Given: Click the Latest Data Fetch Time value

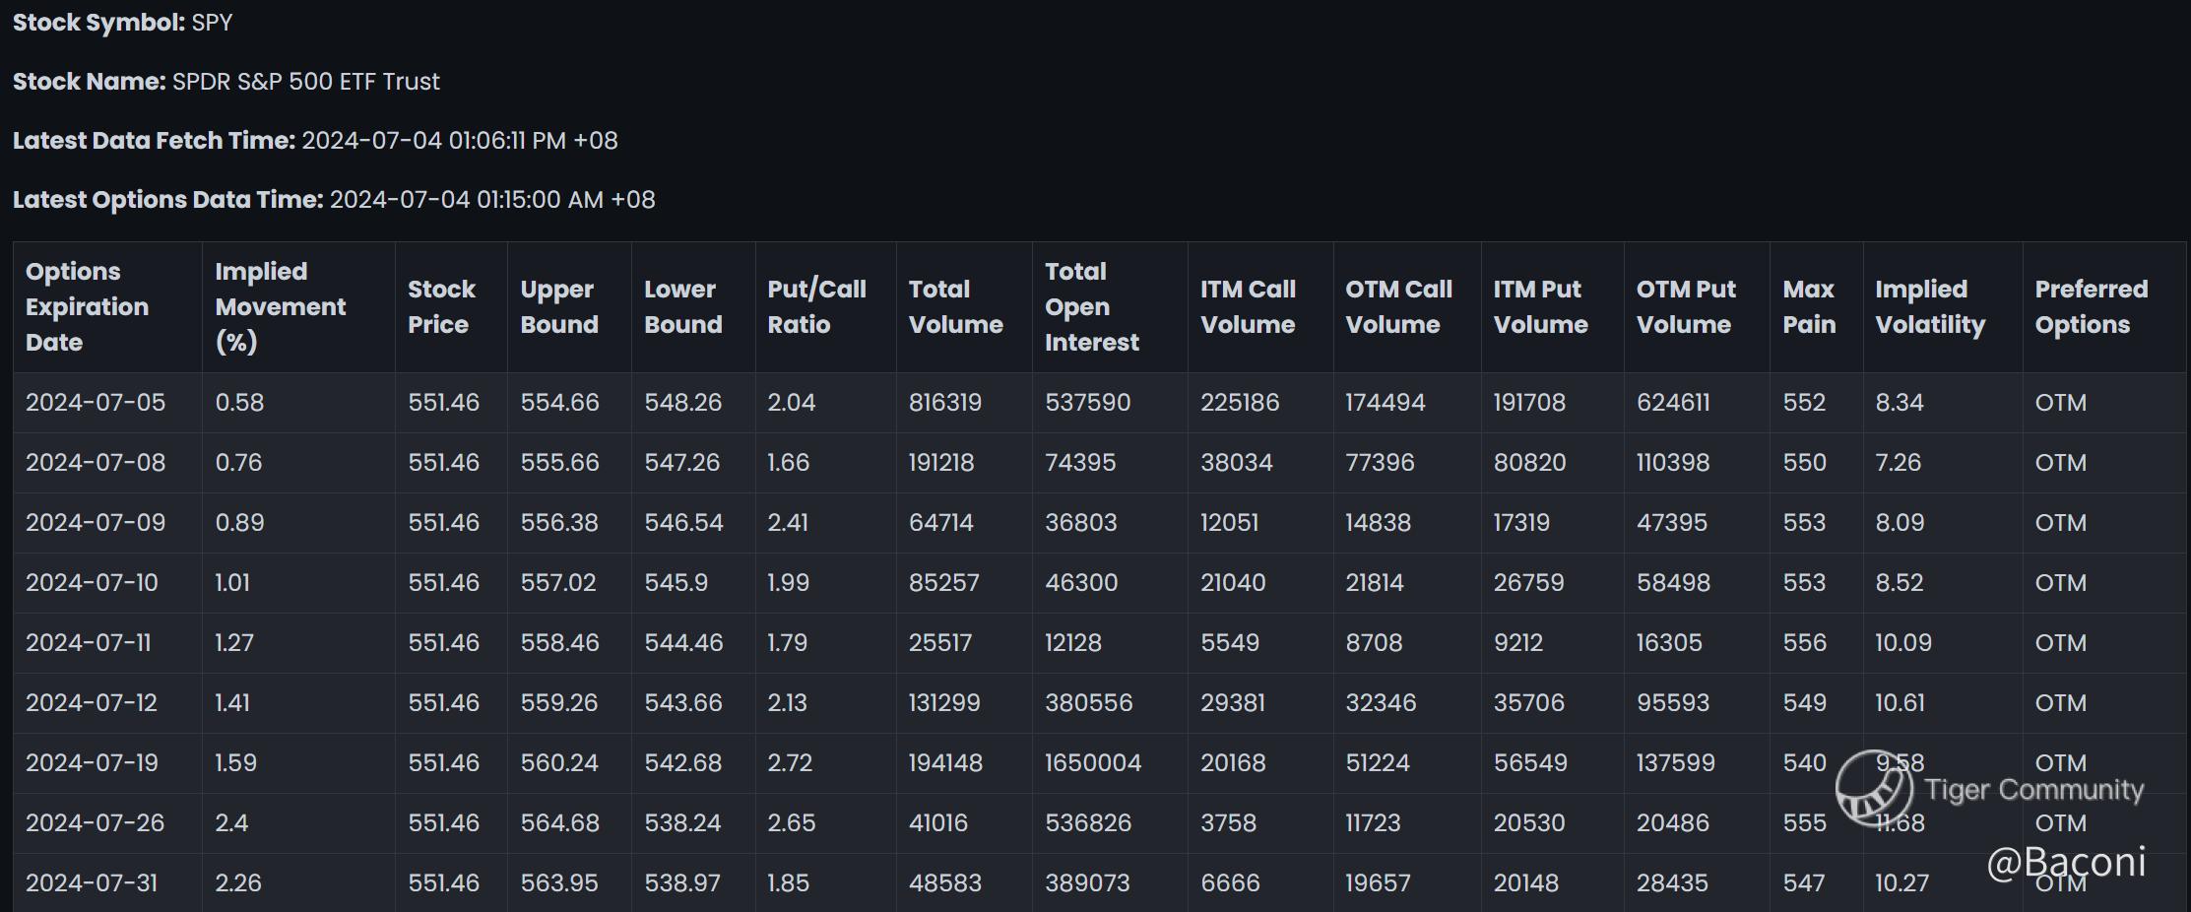Looking at the screenshot, I should [x=459, y=141].
